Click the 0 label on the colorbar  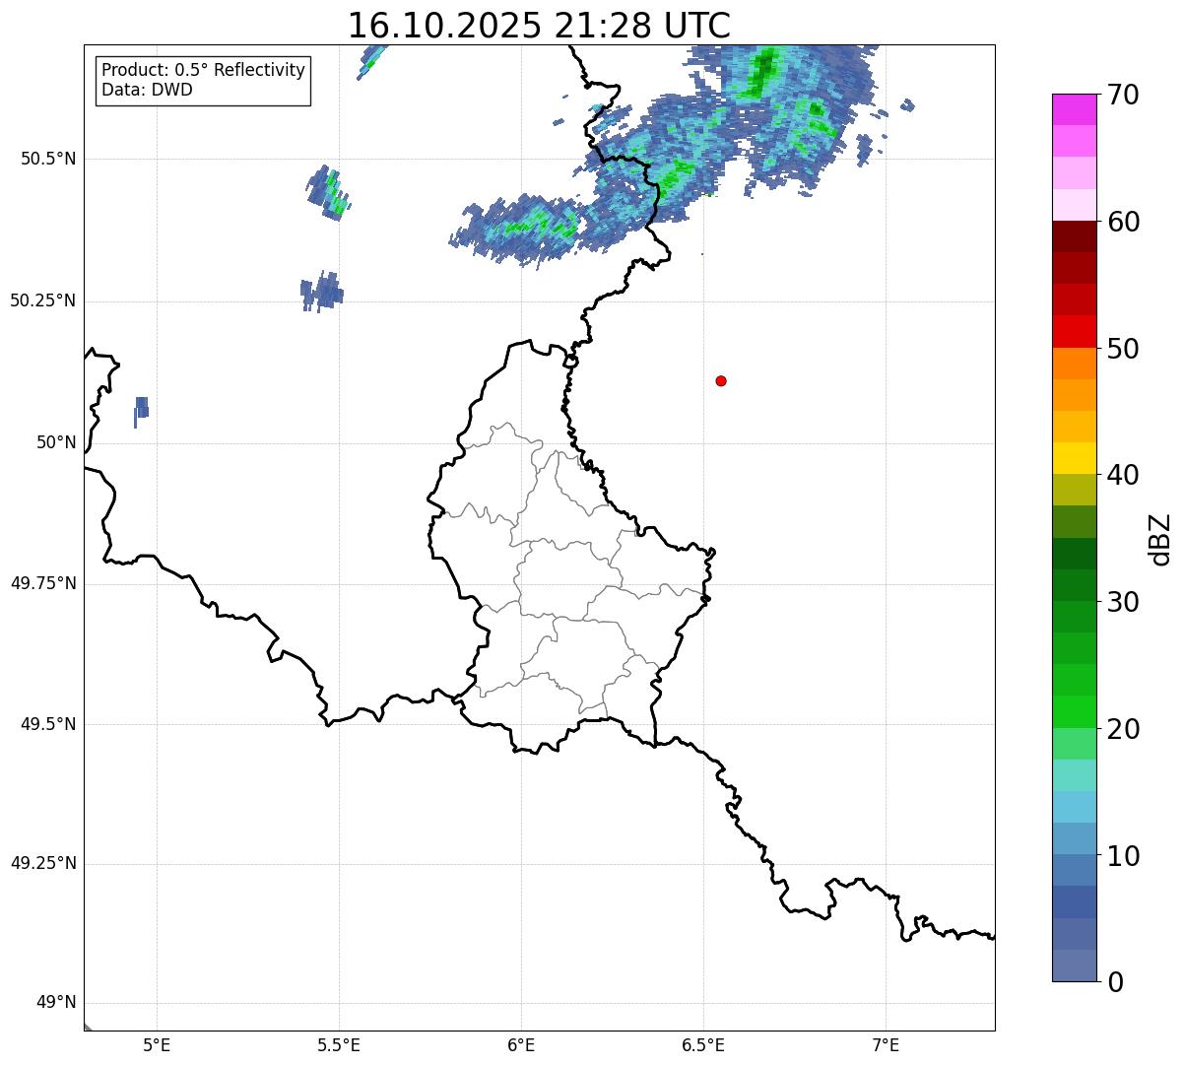1113,982
